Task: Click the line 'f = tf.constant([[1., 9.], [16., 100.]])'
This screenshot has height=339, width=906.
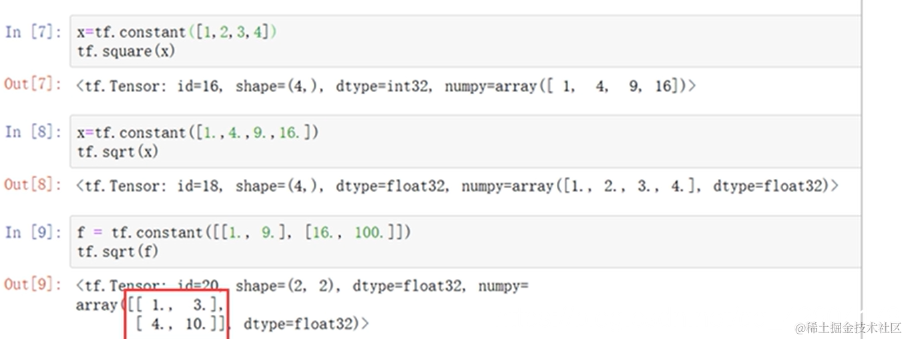Action: click(244, 232)
